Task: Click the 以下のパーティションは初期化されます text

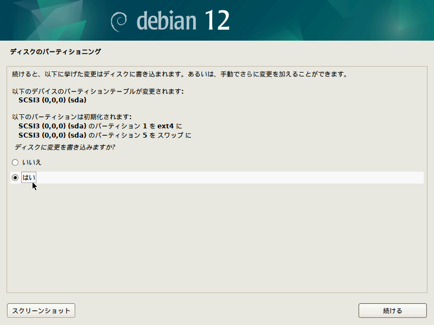Action: (72, 117)
